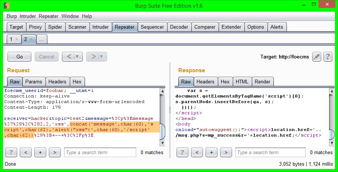Click response search plus options button
The height and width of the screenshot is (172, 338).
coord(212,152)
